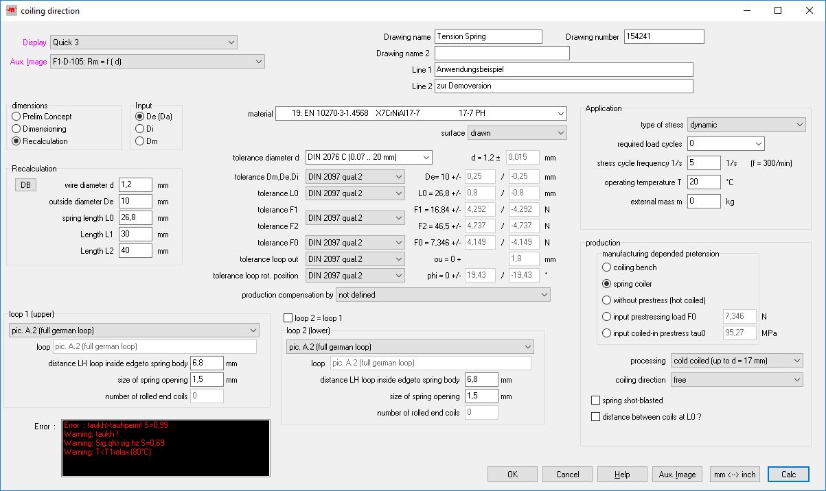The width and height of the screenshot is (826, 491).
Task: Toggle distance between coils at L0 checkbox
Action: click(595, 416)
